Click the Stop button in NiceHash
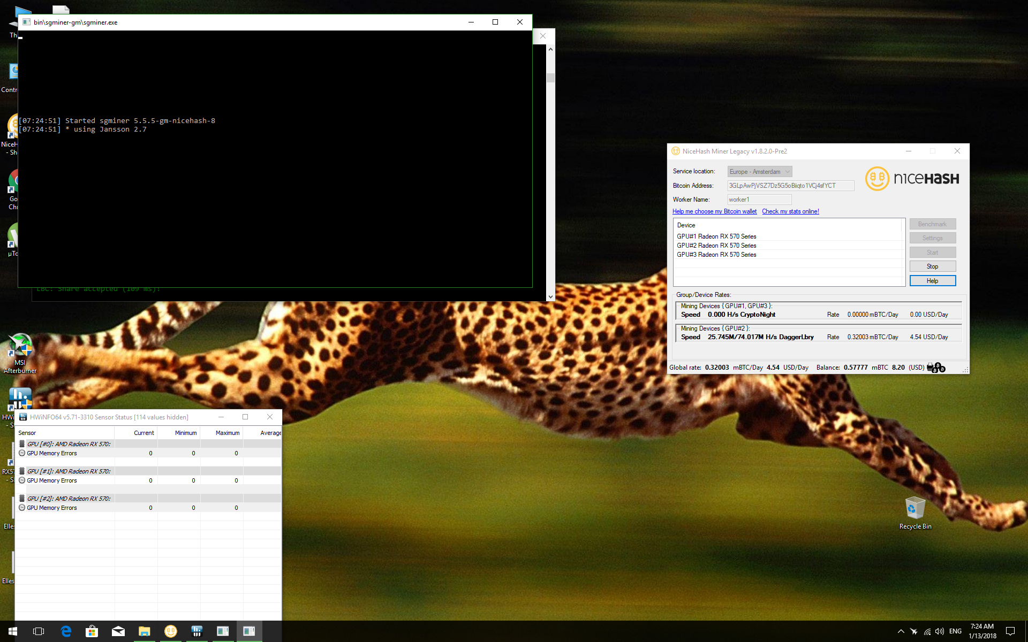This screenshot has height=642, width=1028. click(932, 266)
